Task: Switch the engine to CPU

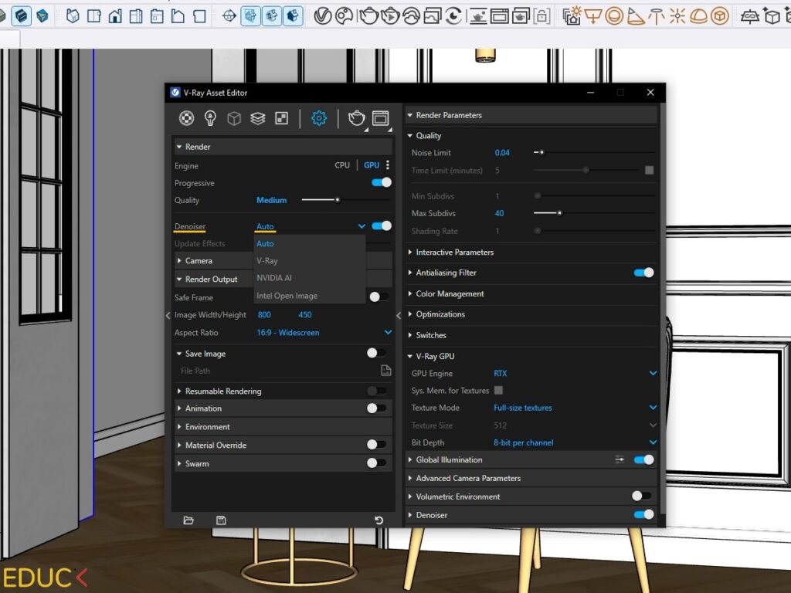Action: pos(341,165)
